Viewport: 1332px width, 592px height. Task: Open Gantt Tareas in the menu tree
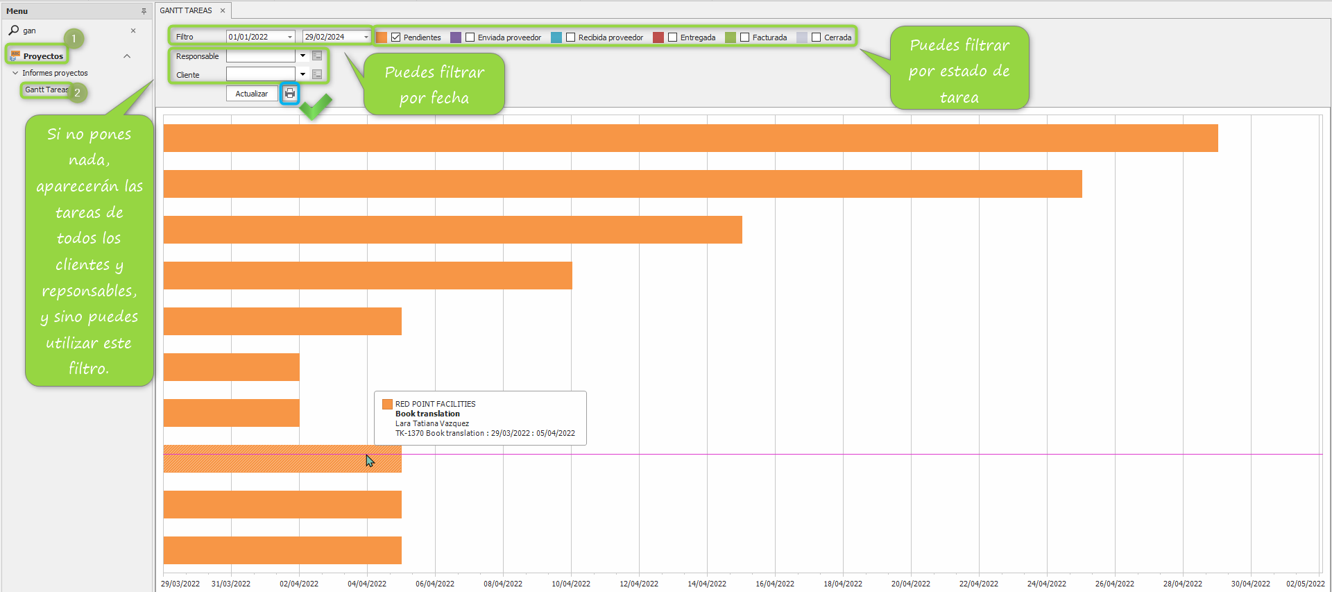pyautogui.click(x=46, y=90)
